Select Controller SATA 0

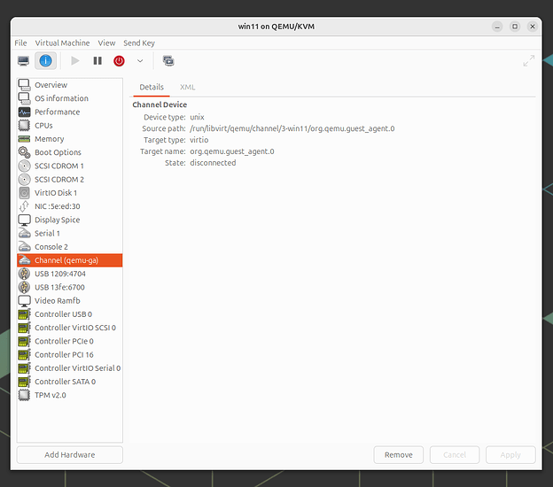click(70, 382)
